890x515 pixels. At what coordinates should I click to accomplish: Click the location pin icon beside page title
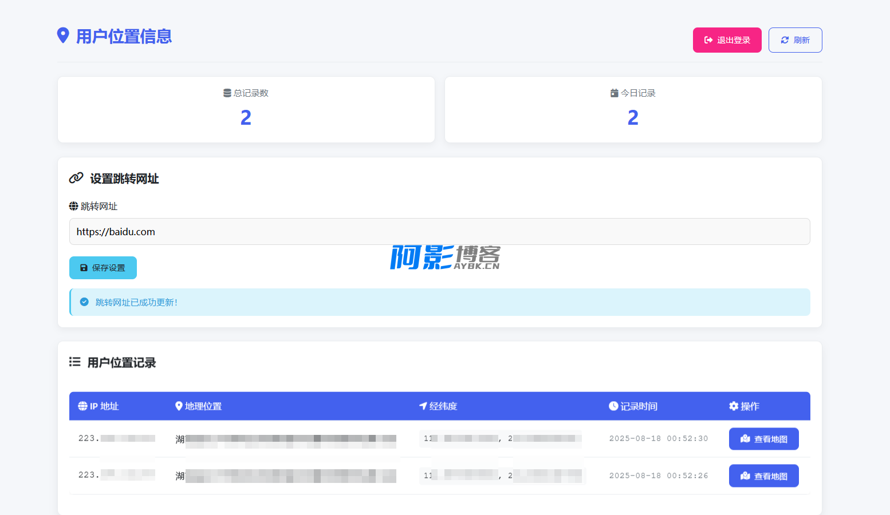pyautogui.click(x=63, y=35)
